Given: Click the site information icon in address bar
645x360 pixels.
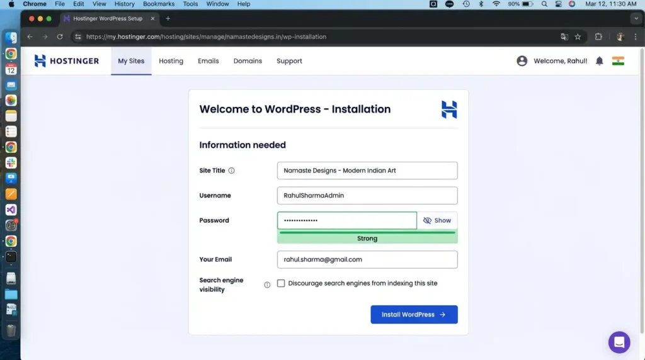Looking at the screenshot, I should [77, 37].
